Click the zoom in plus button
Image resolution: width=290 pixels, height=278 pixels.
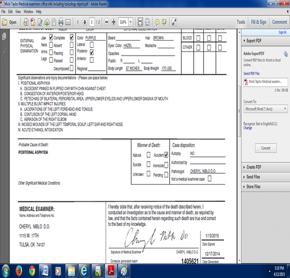point(114,22)
